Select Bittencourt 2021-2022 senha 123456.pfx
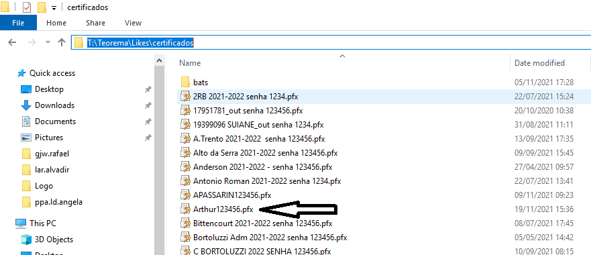This screenshot has height=255, width=591. tap(263, 223)
